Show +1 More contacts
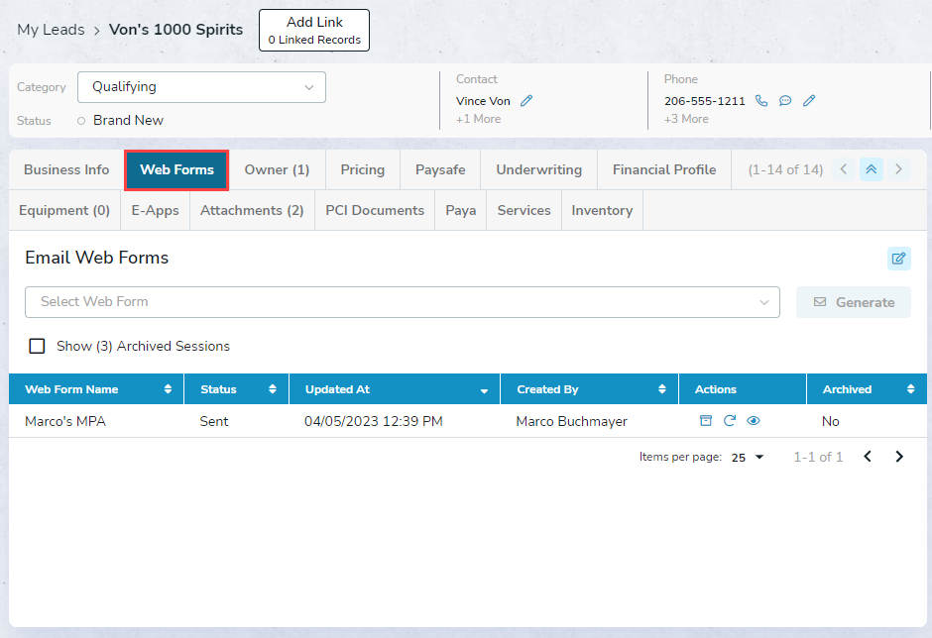Screen dimensions: 932x638 479,119
